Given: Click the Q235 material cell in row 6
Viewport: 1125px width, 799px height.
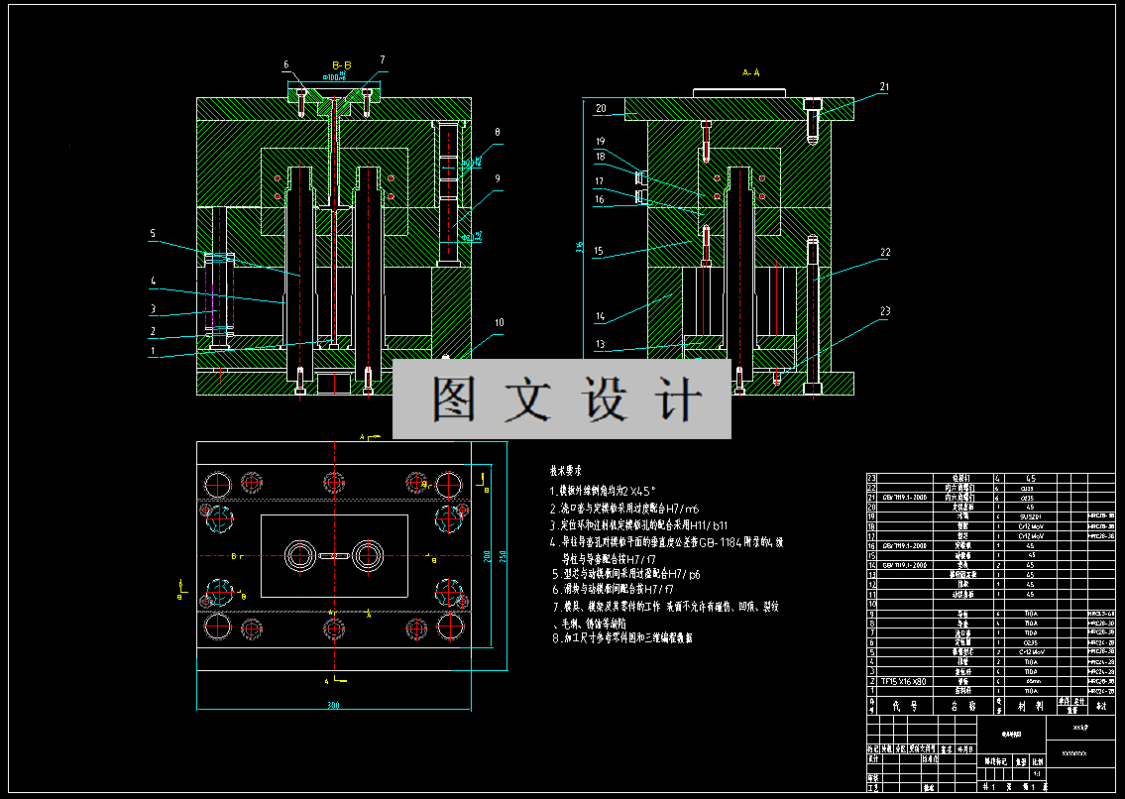Looking at the screenshot, I should (x=1030, y=642).
